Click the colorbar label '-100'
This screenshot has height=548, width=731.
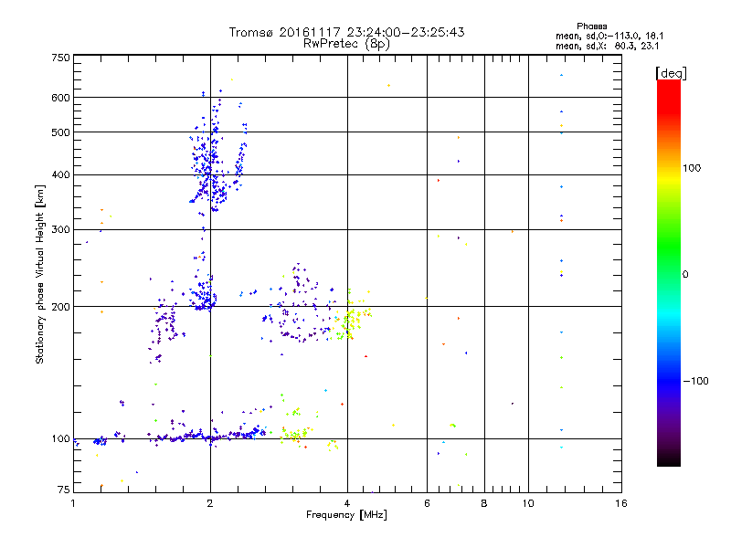(695, 381)
